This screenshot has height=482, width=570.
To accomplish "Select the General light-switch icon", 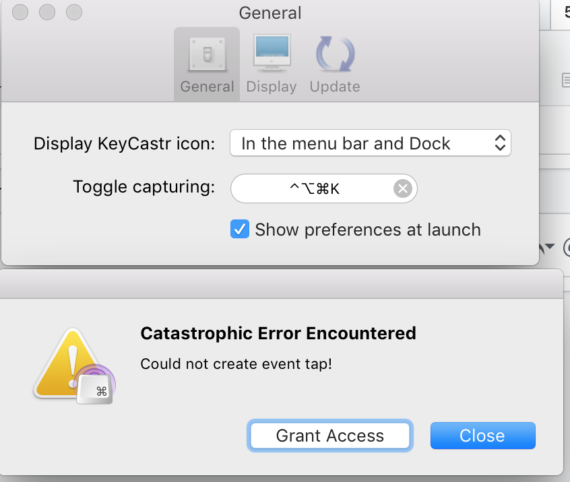I will click(x=208, y=54).
